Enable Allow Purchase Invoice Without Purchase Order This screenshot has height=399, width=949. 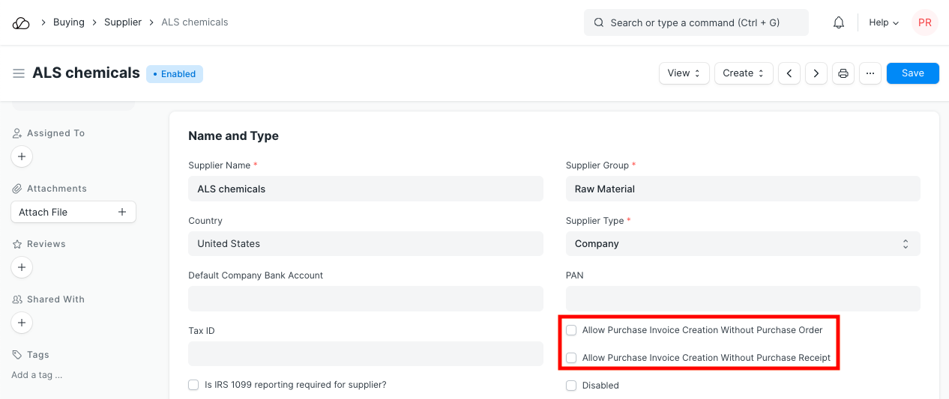[x=571, y=330]
